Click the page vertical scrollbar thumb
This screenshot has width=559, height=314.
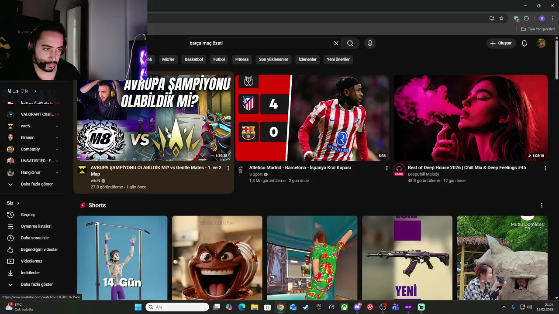pyautogui.click(x=557, y=60)
